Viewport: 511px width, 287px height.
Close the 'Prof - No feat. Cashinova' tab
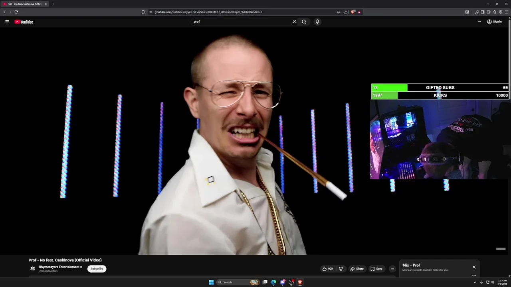[x=46, y=4]
